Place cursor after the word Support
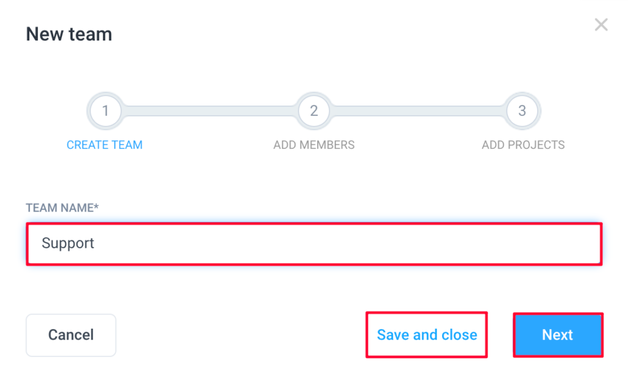This screenshot has height=382, width=628. coord(95,243)
